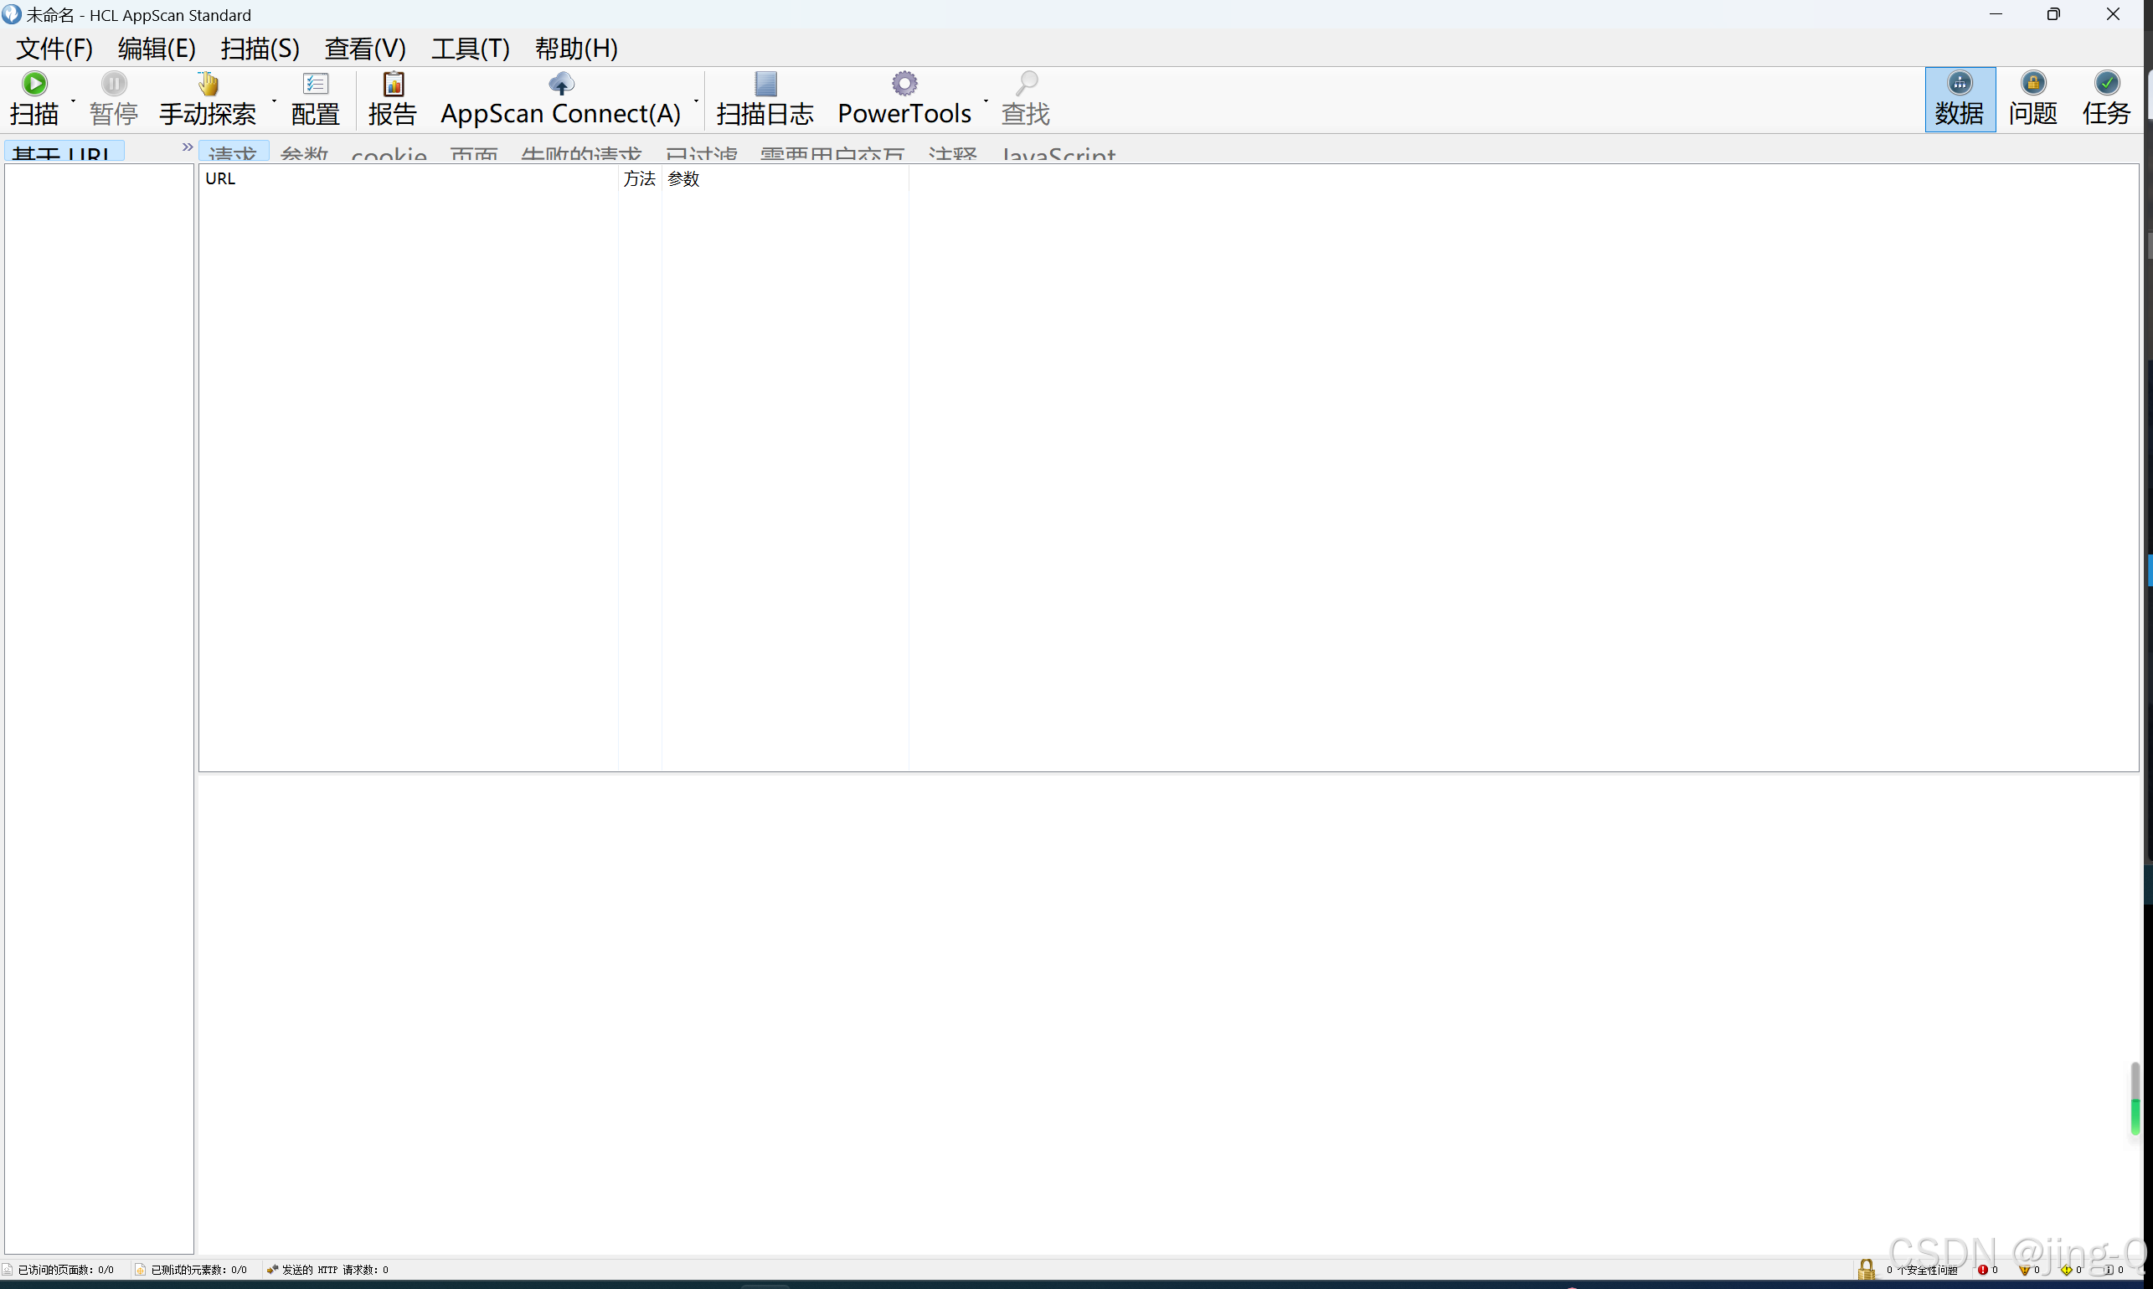The width and height of the screenshot is (2153, 1289).
Task: Open the 手动探索 dropdown arrow
Action: (x=274, y=101)
